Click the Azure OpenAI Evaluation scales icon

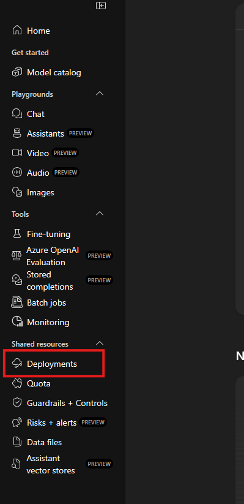pyautogui.click(x=16, y=256)
